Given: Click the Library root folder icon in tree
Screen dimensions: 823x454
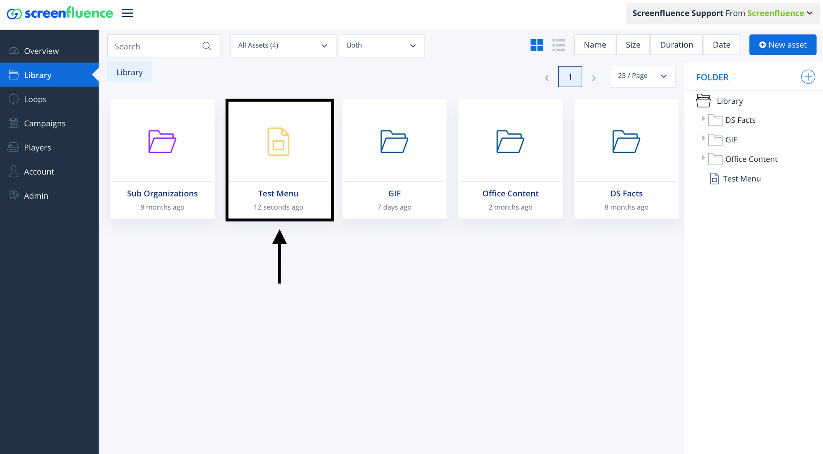Looking at the screenshot, I should pos(703,101).
